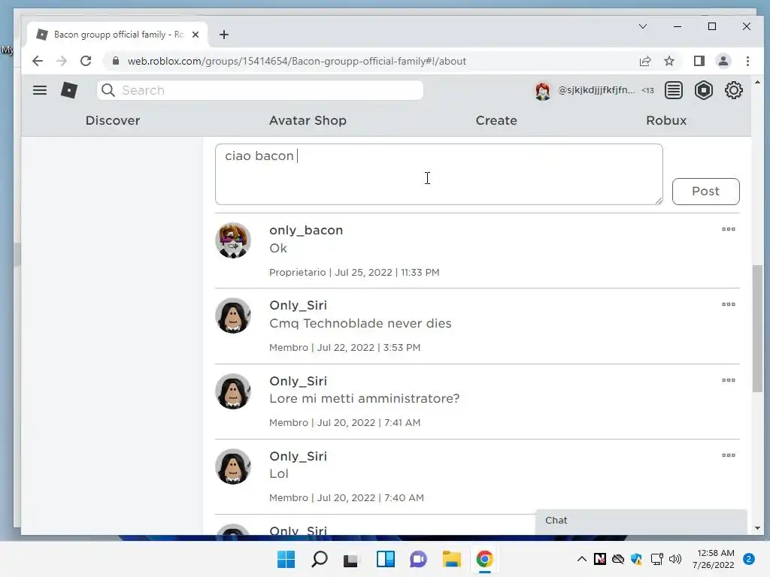
Task: Go back with the browser back arrow
Action: pos(38,61)
